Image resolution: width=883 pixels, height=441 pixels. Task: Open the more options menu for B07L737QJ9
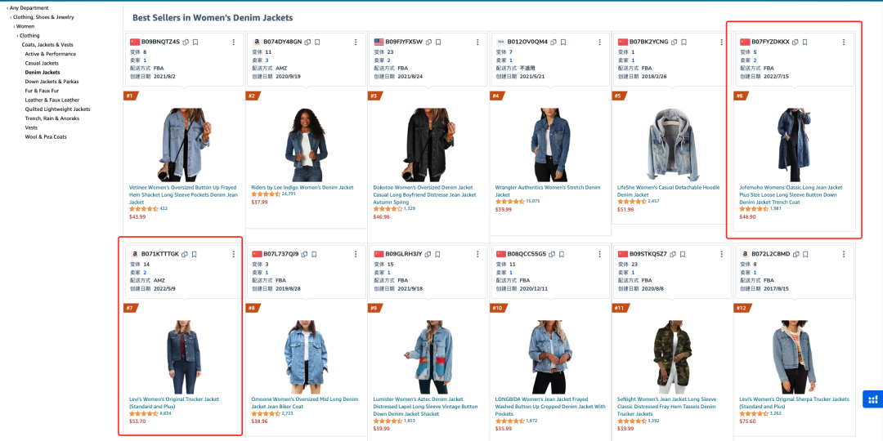[355, 254]
